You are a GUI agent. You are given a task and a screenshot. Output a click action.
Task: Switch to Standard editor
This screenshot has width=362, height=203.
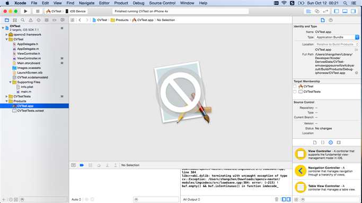308,11
